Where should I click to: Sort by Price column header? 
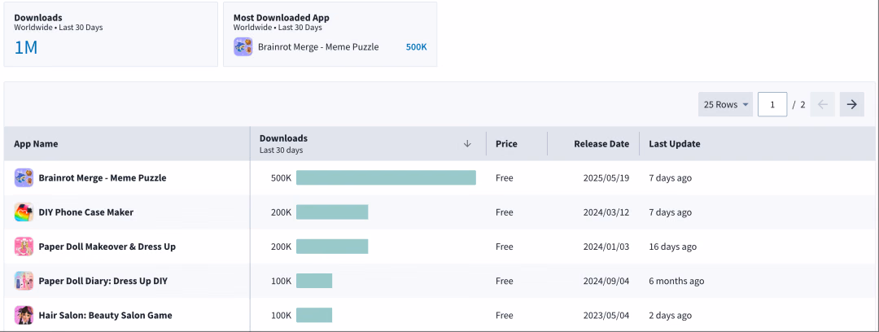coord(506,143)
